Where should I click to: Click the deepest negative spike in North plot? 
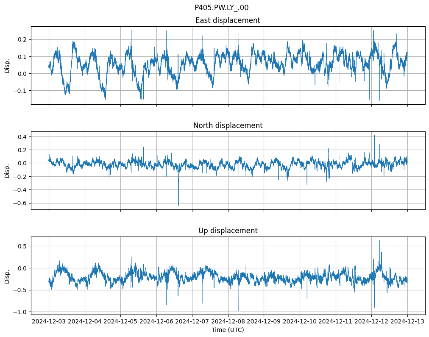[x=178, y=205]
